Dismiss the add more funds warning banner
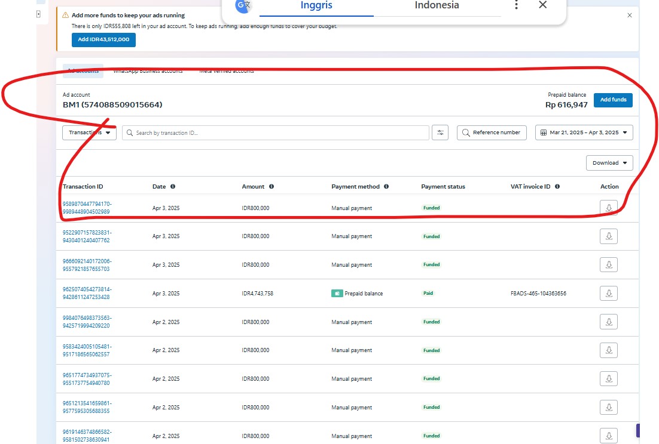The width and height of the screenshot is (659, 444). 629,16
